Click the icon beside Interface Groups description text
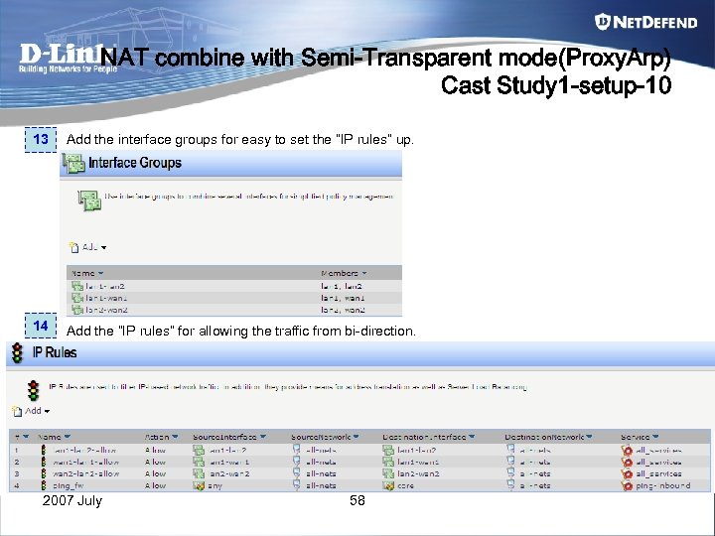The width and height of the screenshot is (715, 536). [89, 201]
